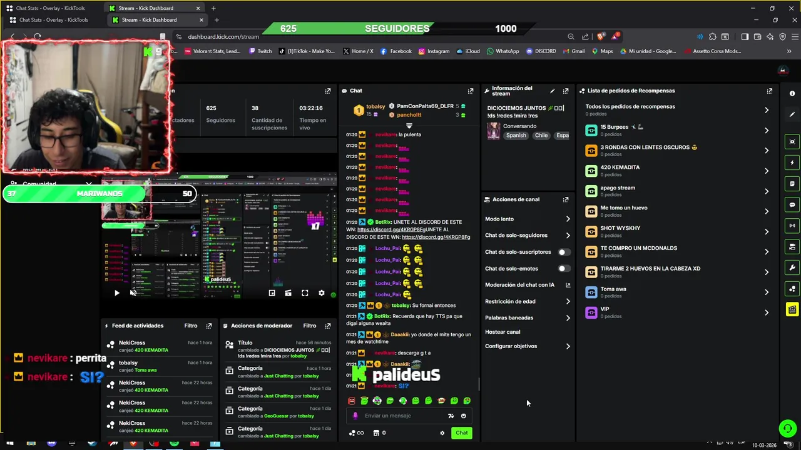Select the yellow clapperboard sidebar icon

(792, 309)
